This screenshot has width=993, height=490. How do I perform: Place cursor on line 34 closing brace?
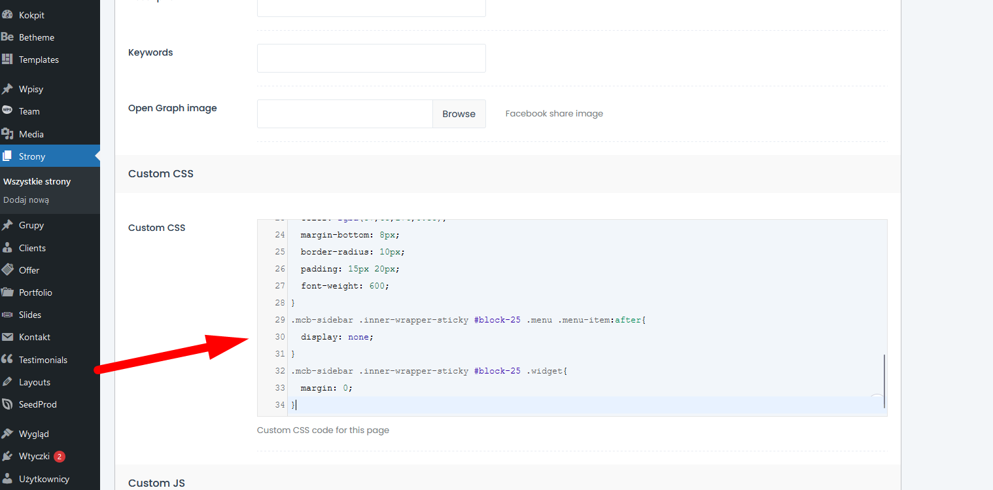point(294,405)
